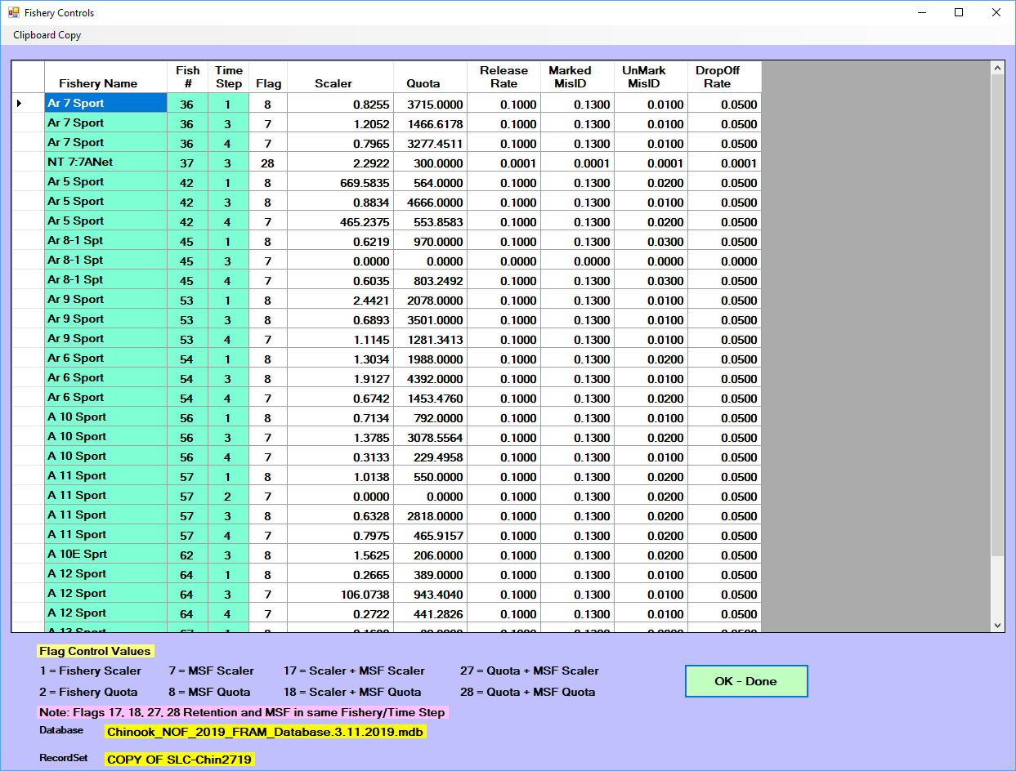Click quota value 1466.6178
The height and width of the screenshot is (771, 1016).
pyautogui.click(x=430, y=124)
